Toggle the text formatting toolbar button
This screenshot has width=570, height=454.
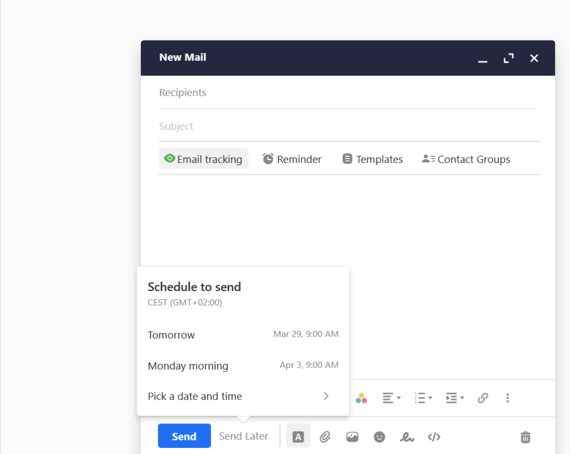[x=298, y=437]
